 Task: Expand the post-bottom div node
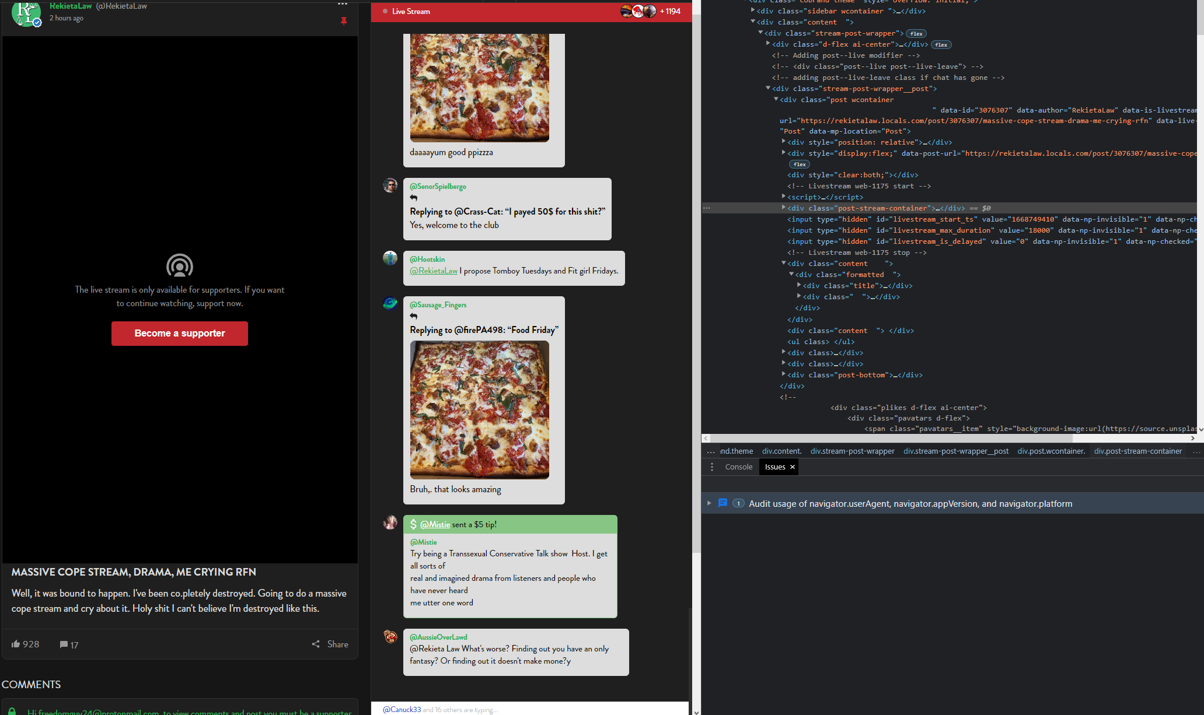point(783,374)
